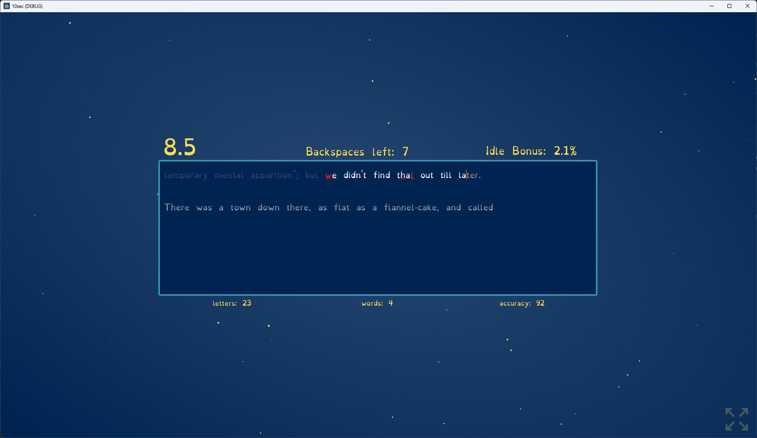Click the words count statistic
The width and height of the screenshot is (757, 438).
pos(377,303)
